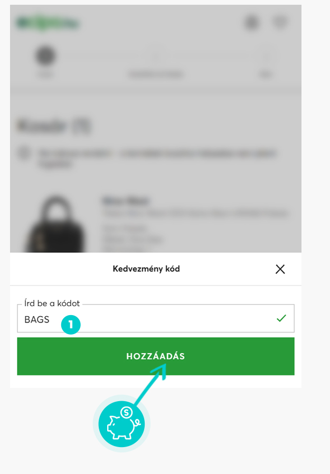Viewport: 330px width, 474px height.
Task: Click the Írd be a kódot label
Action: tap(52, 303)
